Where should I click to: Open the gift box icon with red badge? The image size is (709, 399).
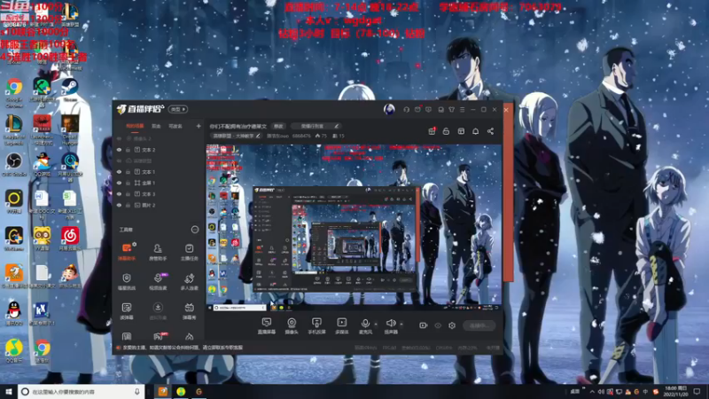[432, 130]
